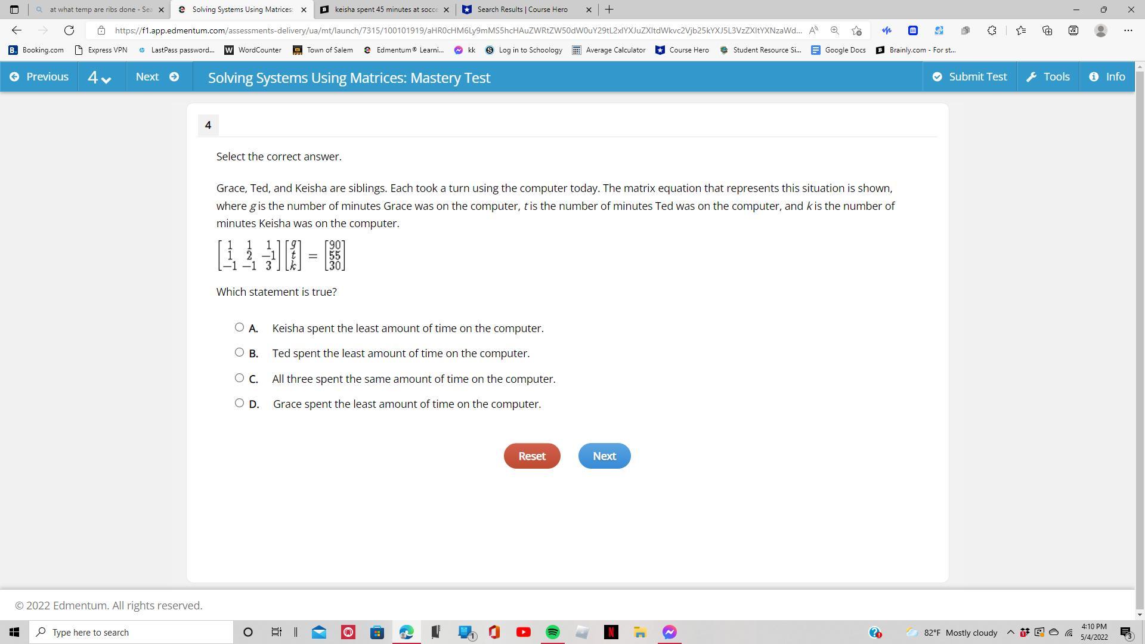Click the red Reset button
This screenshot has height=644, width=1145.
click(x=532, y=456)
